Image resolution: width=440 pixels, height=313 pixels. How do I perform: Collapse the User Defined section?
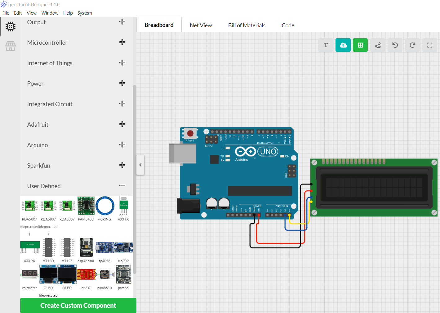click(122, 185)
